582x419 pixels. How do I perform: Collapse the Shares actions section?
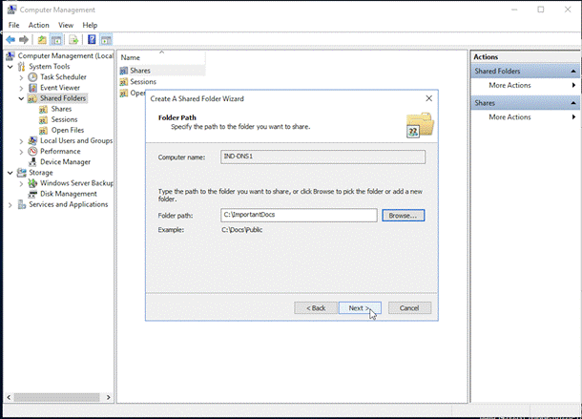[x=573, y=103]
